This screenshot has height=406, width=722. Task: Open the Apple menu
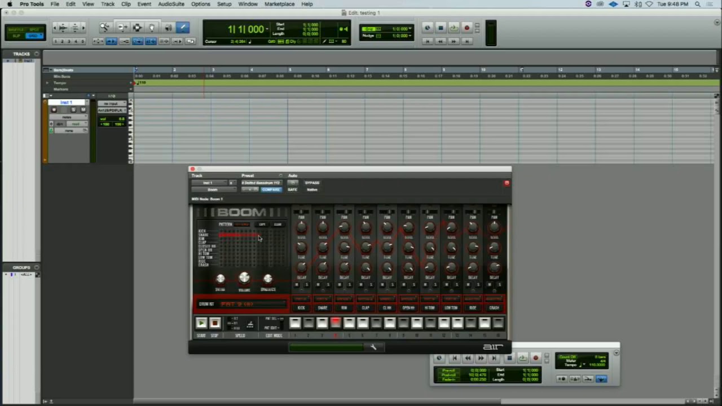(10, 4)
